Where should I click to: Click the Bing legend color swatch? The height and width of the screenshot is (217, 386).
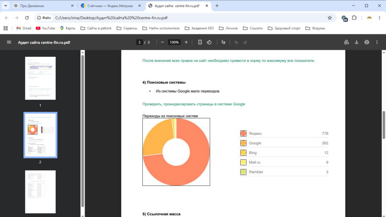point(243,153)
